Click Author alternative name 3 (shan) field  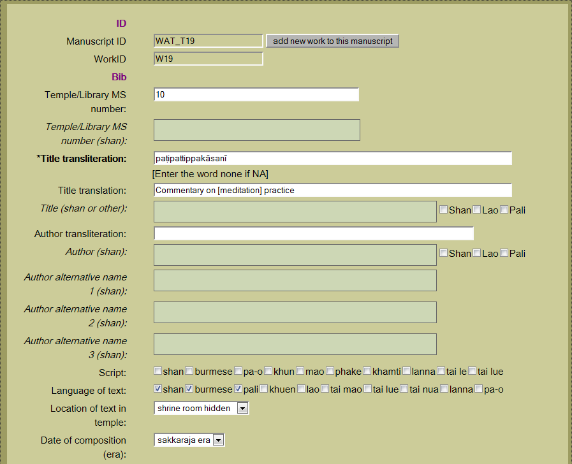[295, 344]
